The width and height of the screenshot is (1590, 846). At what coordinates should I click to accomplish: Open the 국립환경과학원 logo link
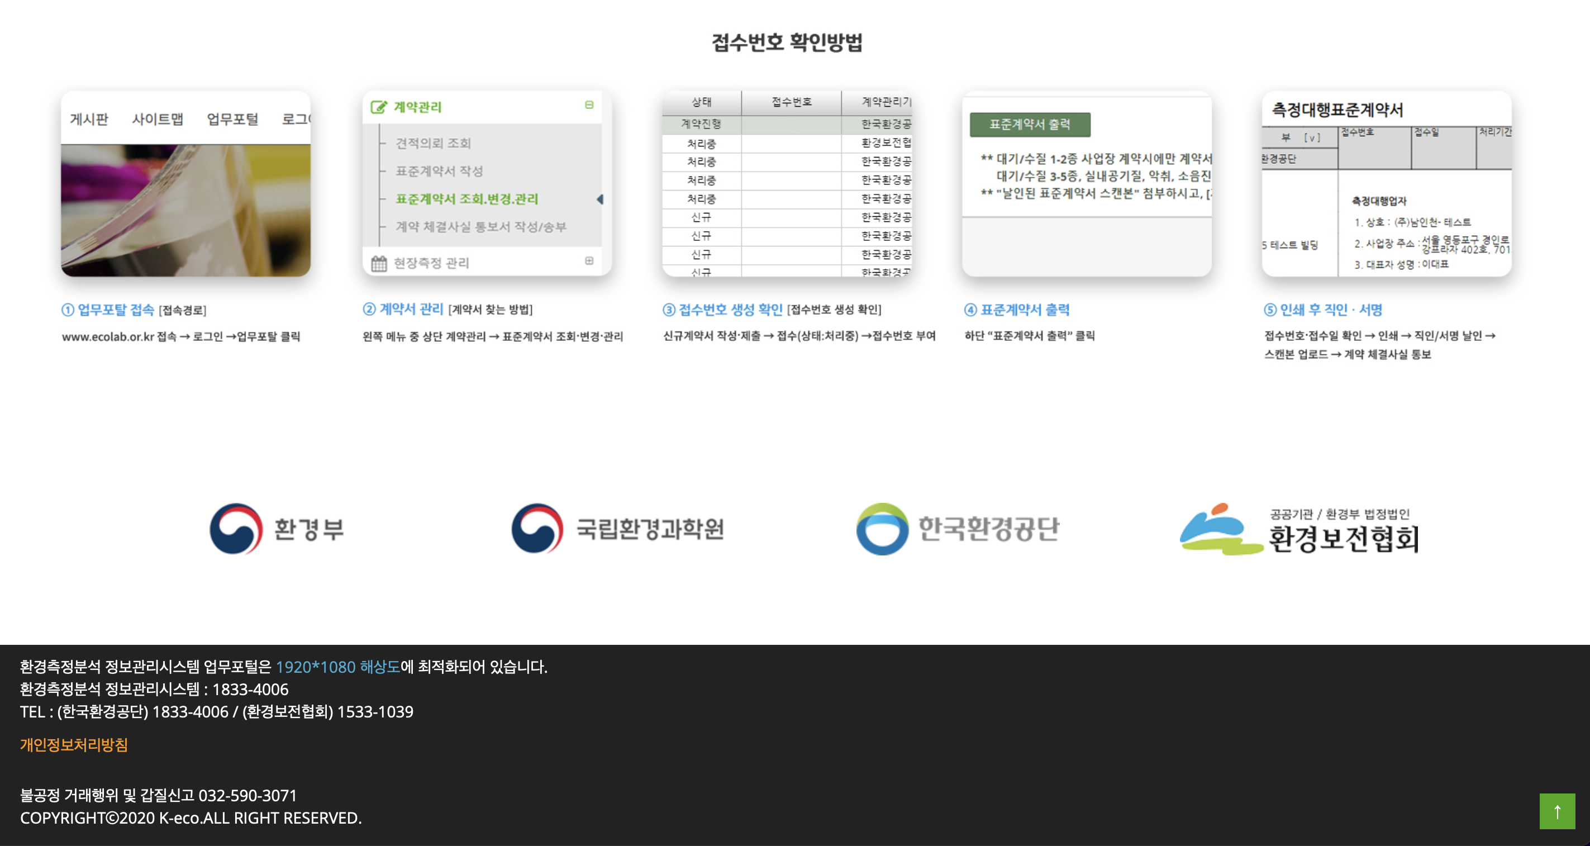point(618,529)
